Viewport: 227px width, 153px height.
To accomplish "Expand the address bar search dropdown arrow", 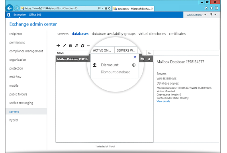I will 102,8.
